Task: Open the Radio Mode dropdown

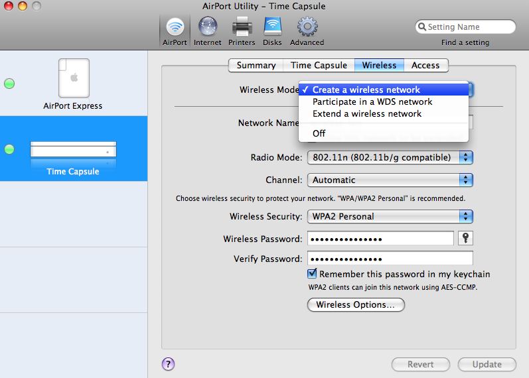Action: point(390,157)
